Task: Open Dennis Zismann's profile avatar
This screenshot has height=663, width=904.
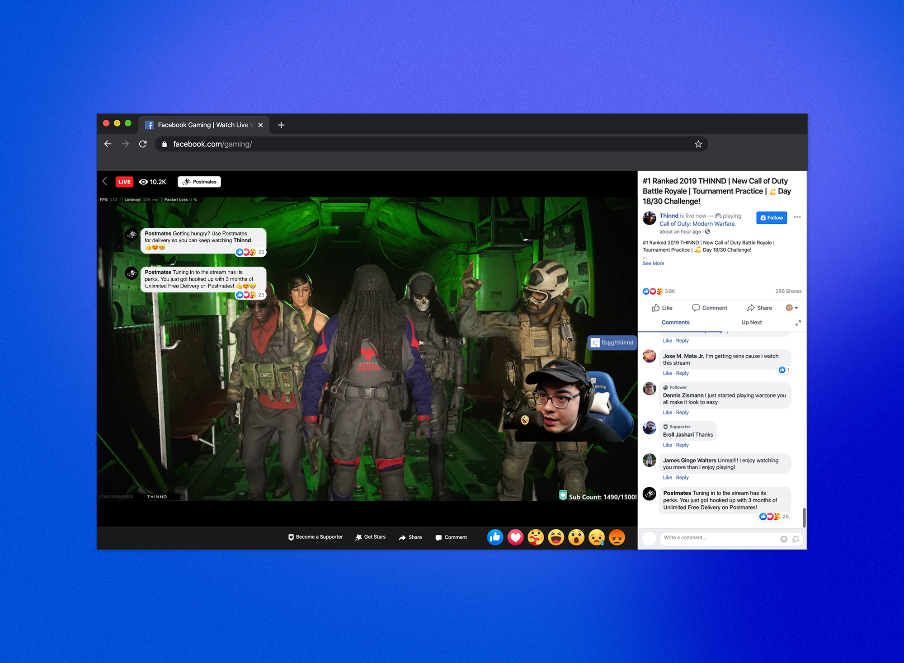Action: coord(650,388)
